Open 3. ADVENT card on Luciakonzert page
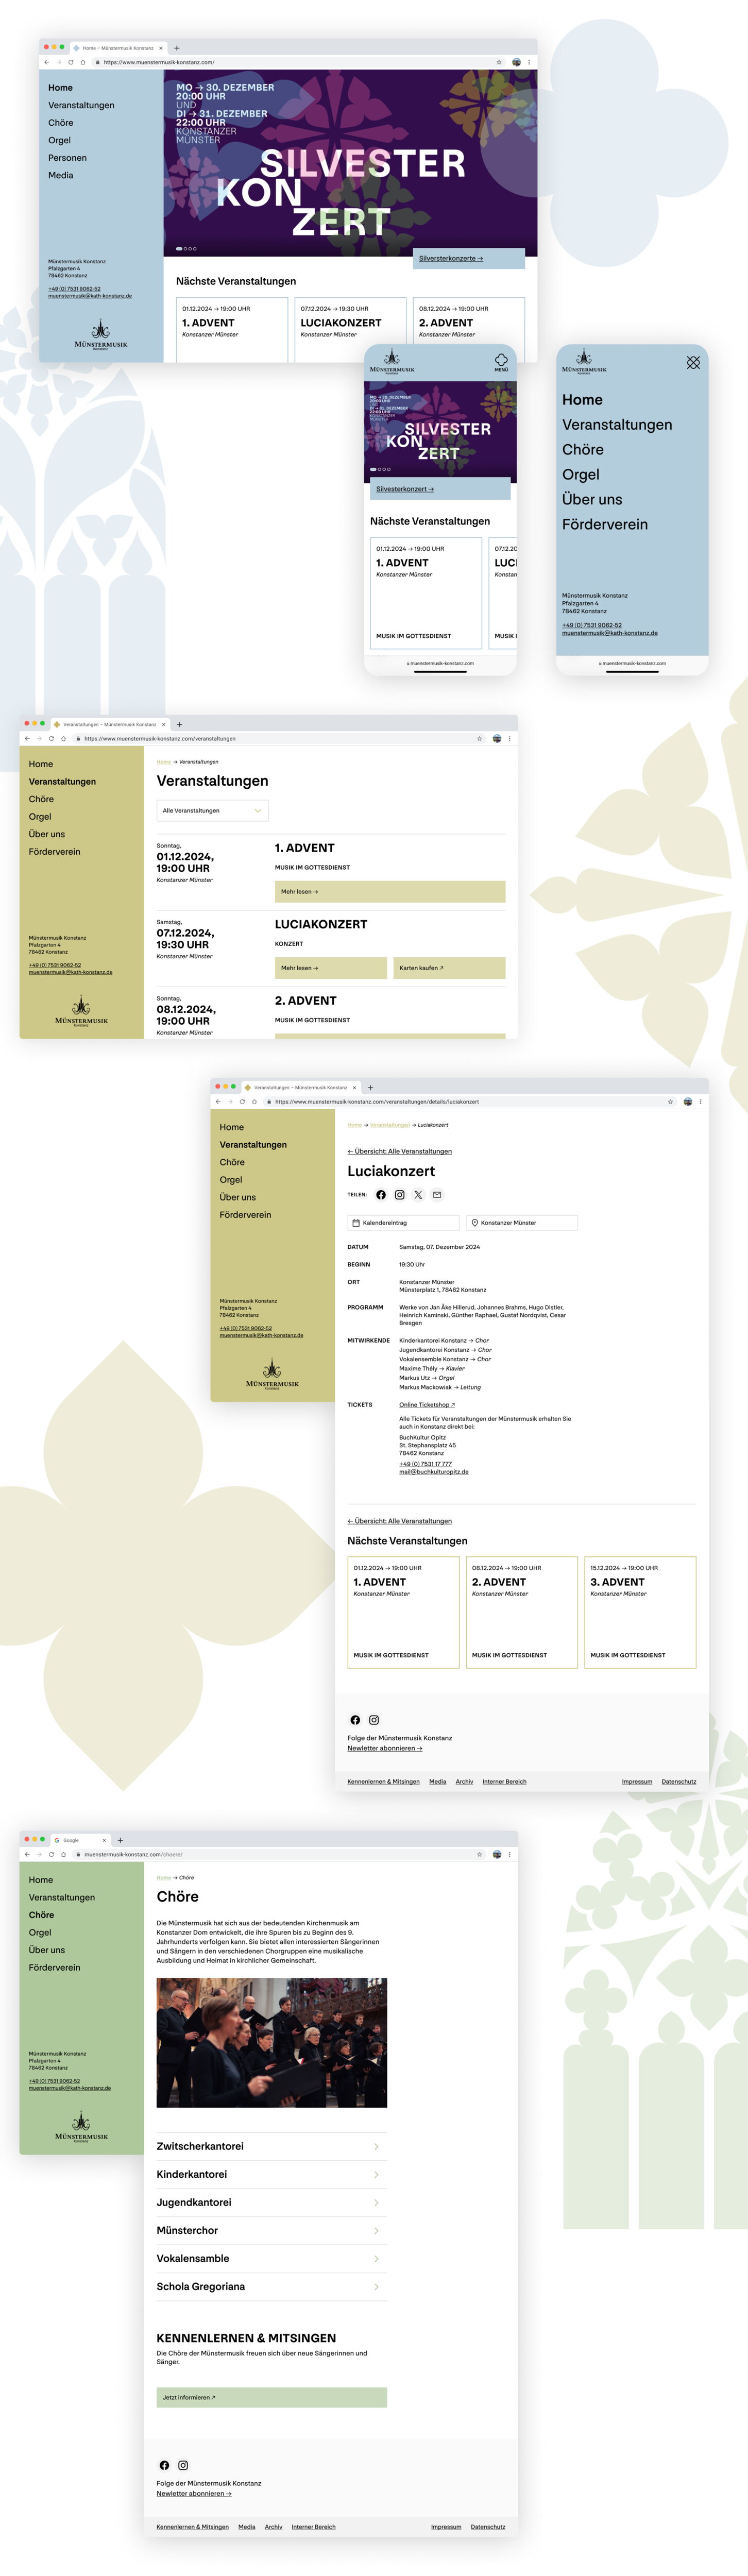748x2576 pixels. [x=640, y=1612]
